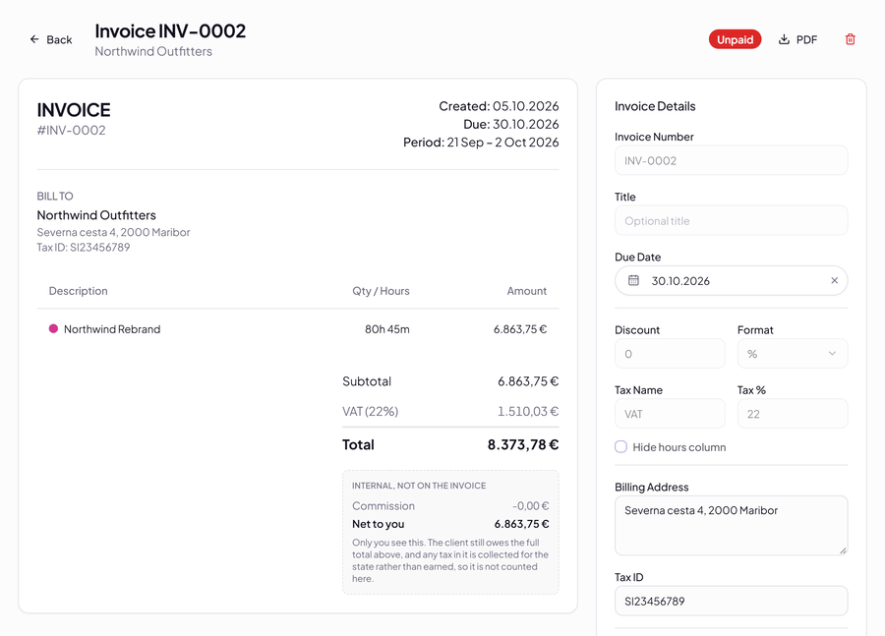Click the Unpaid status badge

point(735,39)
